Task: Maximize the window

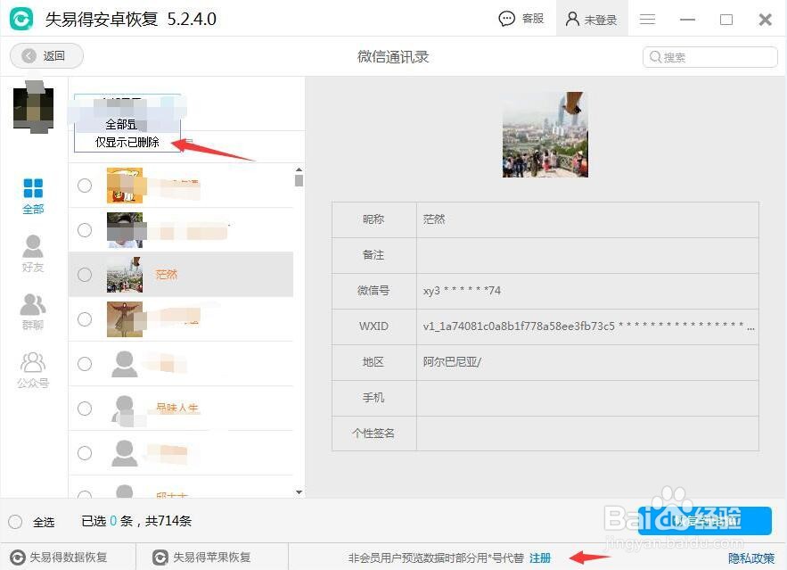Action: pyautogui.click(x=726, y=20)
